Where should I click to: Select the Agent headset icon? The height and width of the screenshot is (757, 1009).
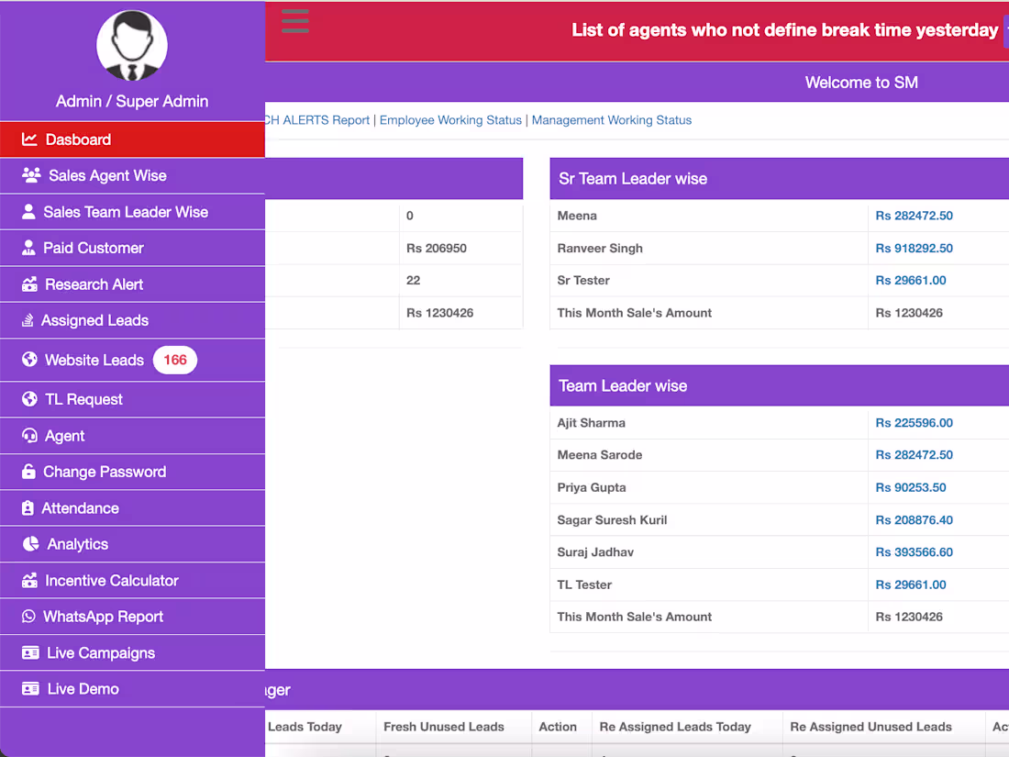click(29, 435)
